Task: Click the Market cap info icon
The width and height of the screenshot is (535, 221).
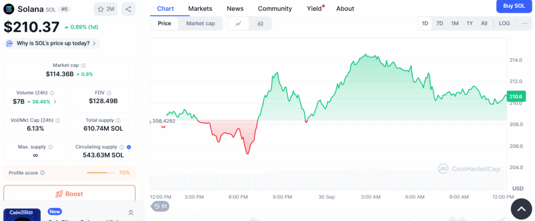Action: pos(84,66)
